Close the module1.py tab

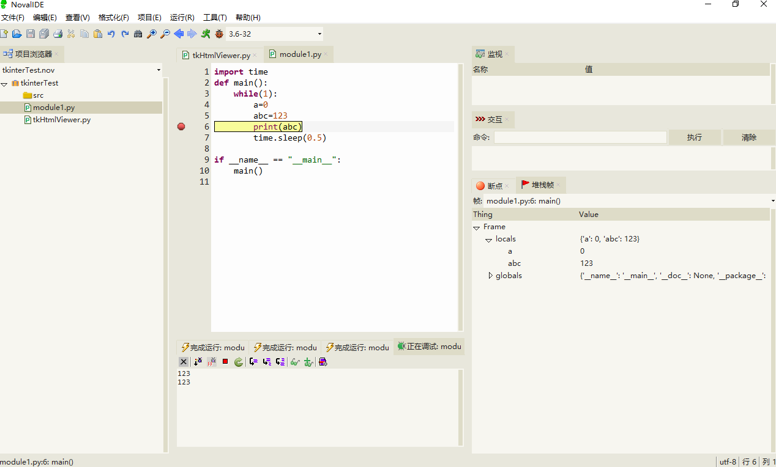click(326, 54)
